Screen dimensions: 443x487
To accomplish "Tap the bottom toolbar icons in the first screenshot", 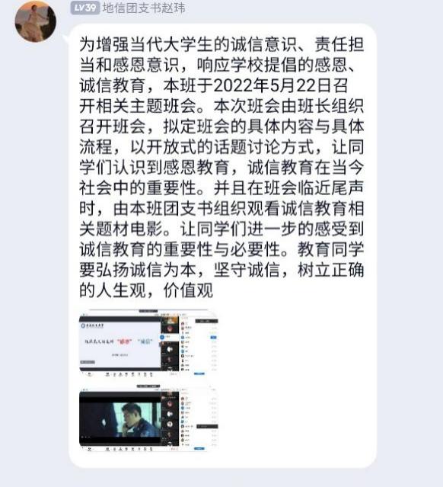I will click(129, 374).
